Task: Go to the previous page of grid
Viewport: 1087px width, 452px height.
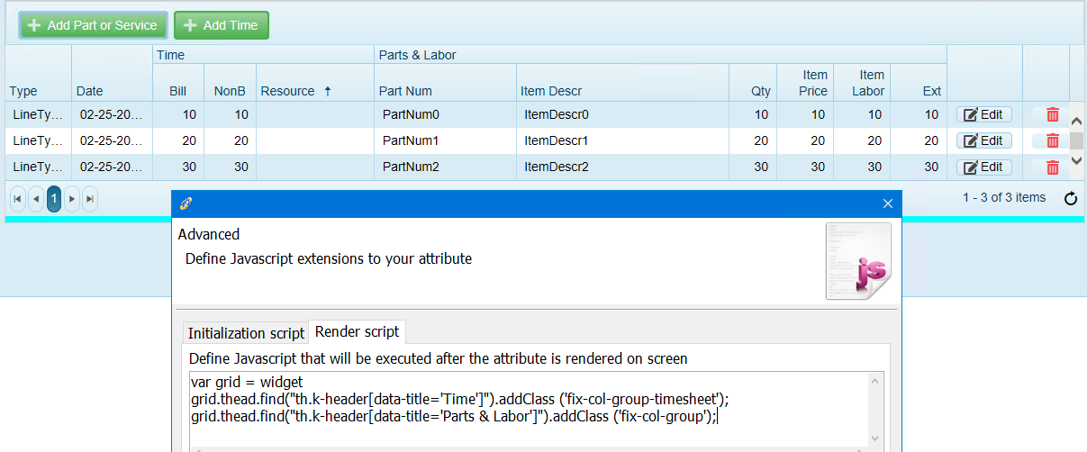Action: point(36,198)
